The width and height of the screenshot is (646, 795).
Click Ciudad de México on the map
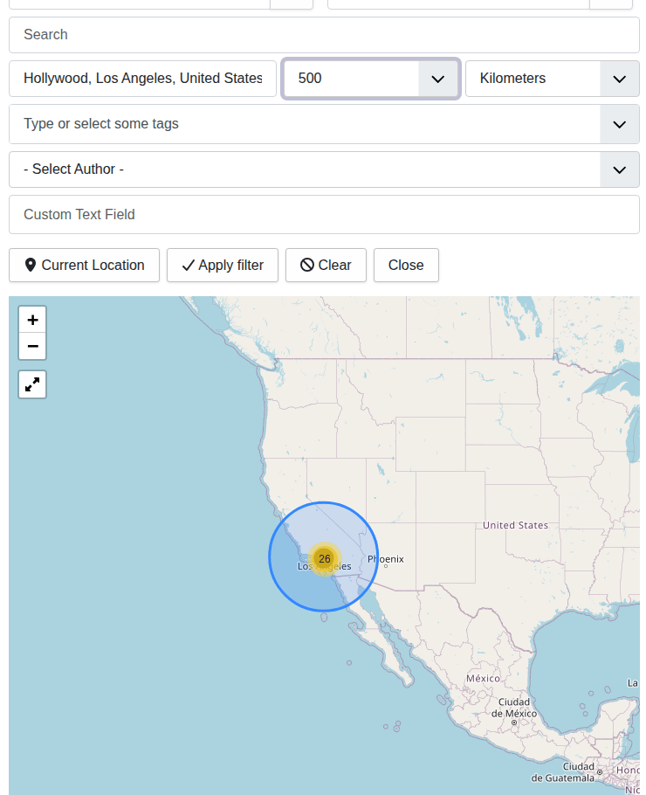coord(514,708)
